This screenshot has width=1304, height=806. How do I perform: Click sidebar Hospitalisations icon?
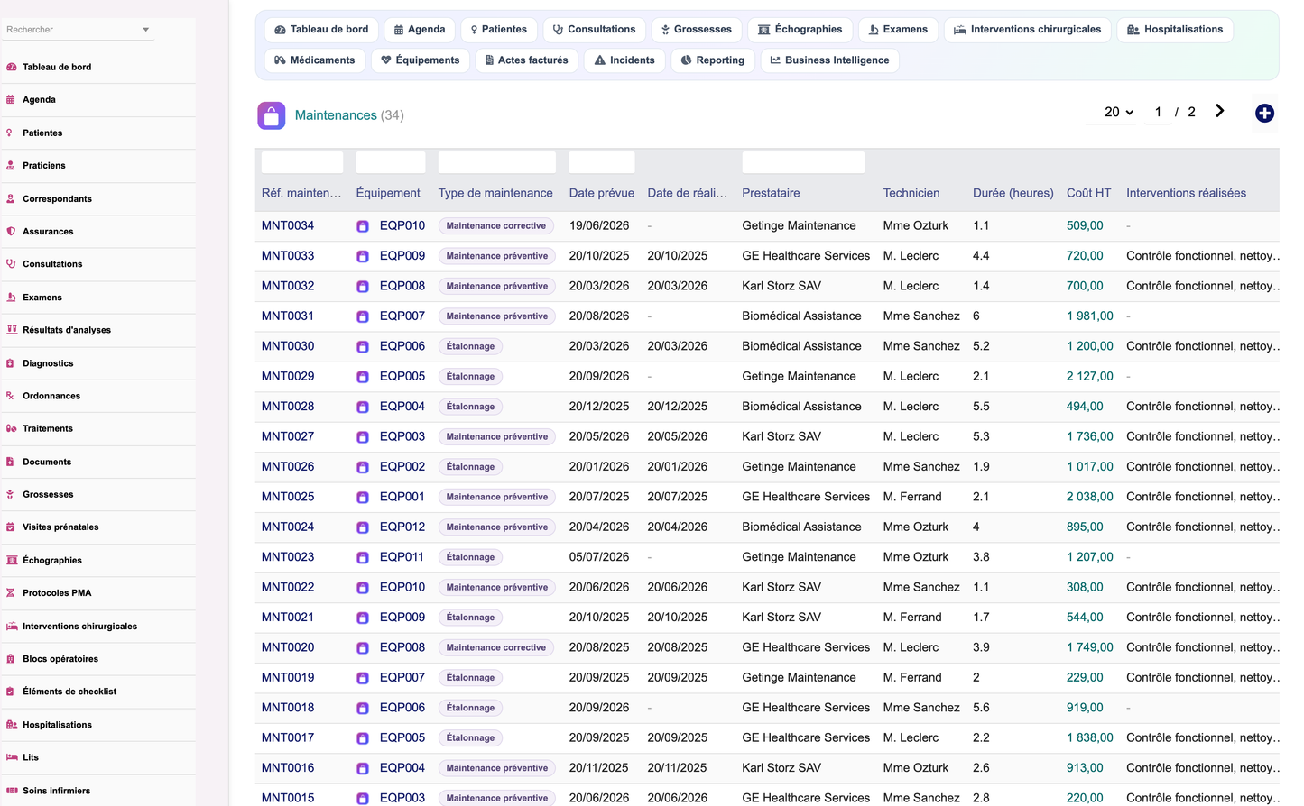[x=11, y=725]
